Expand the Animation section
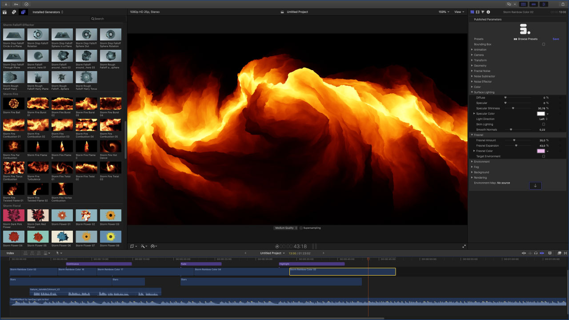569x320 pixels. tap(472, 50)
